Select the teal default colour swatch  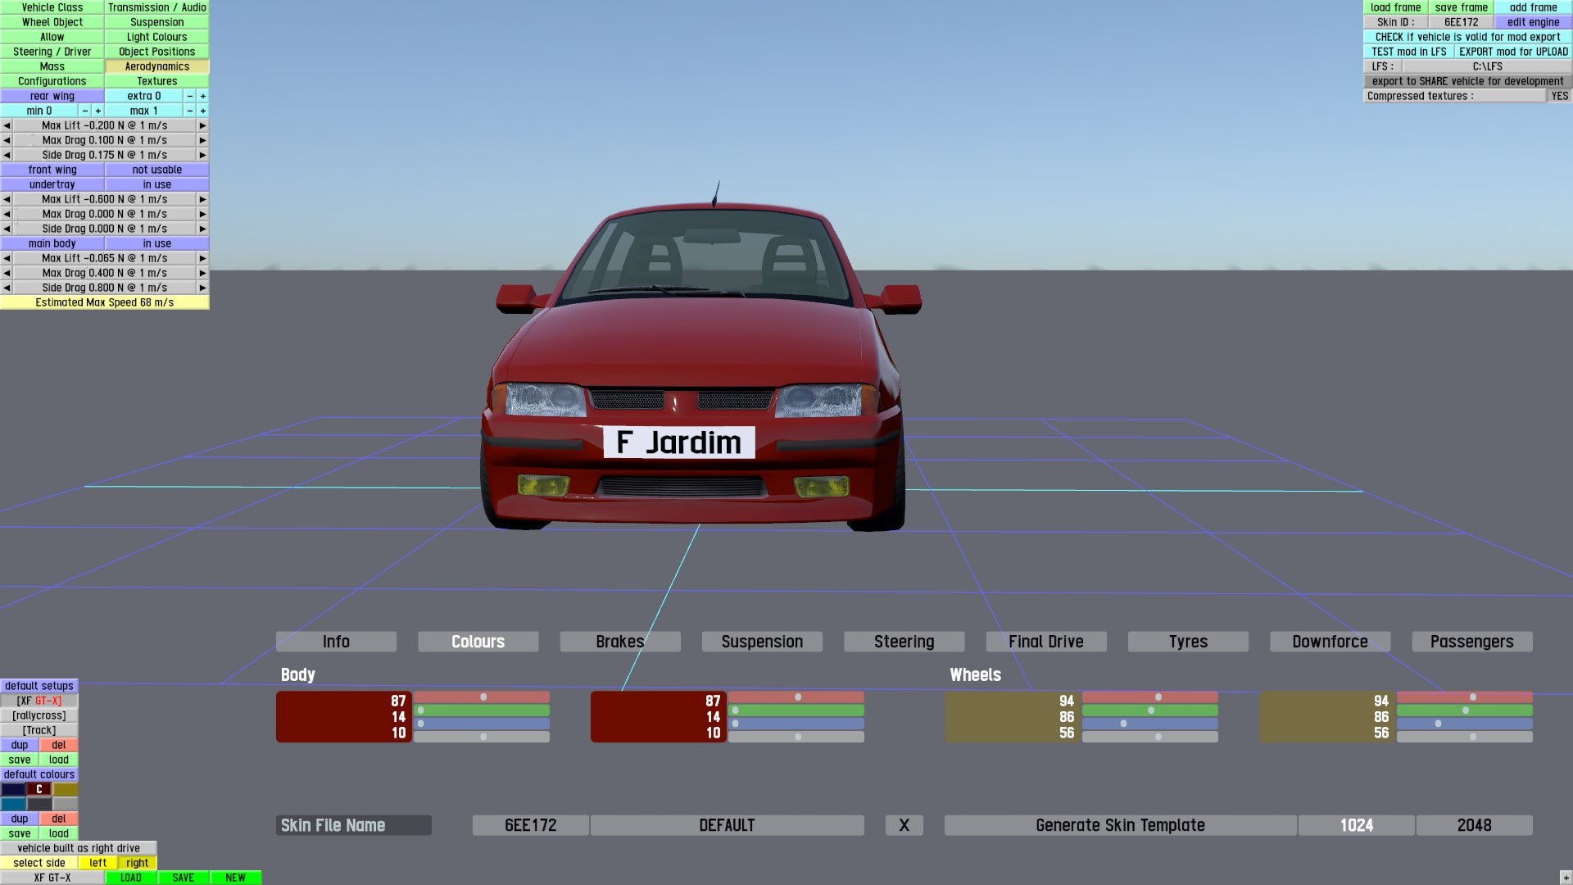tap(13, 804)
